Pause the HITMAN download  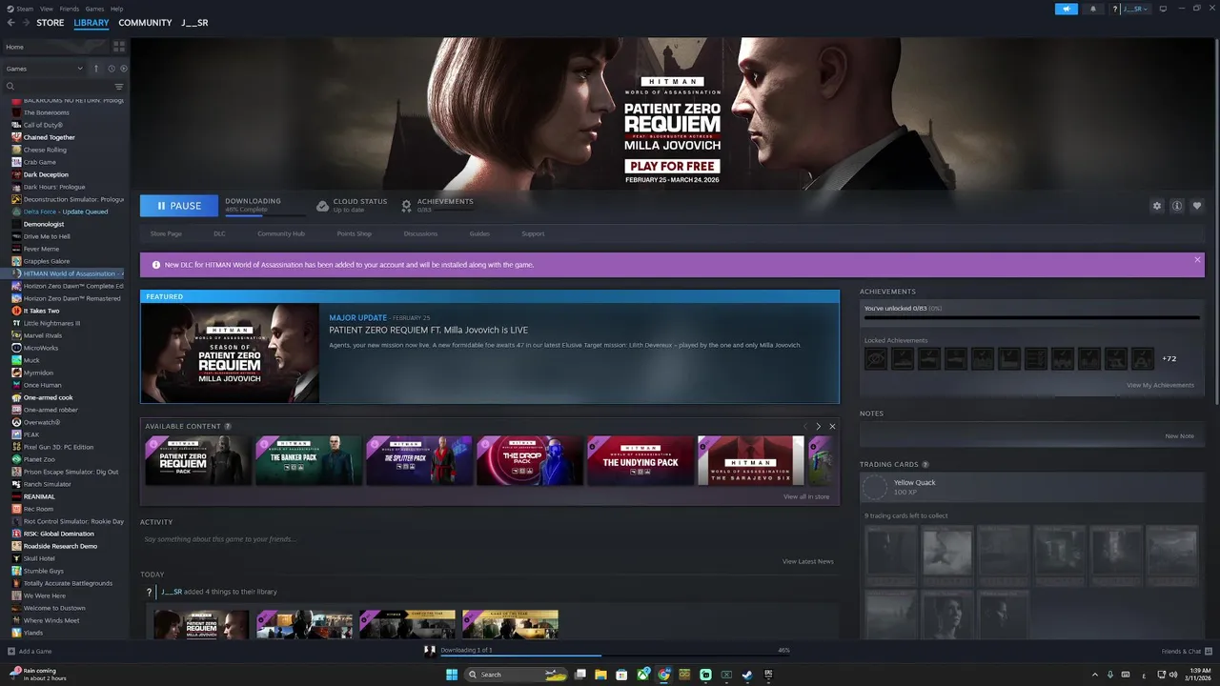click(179, 206)
